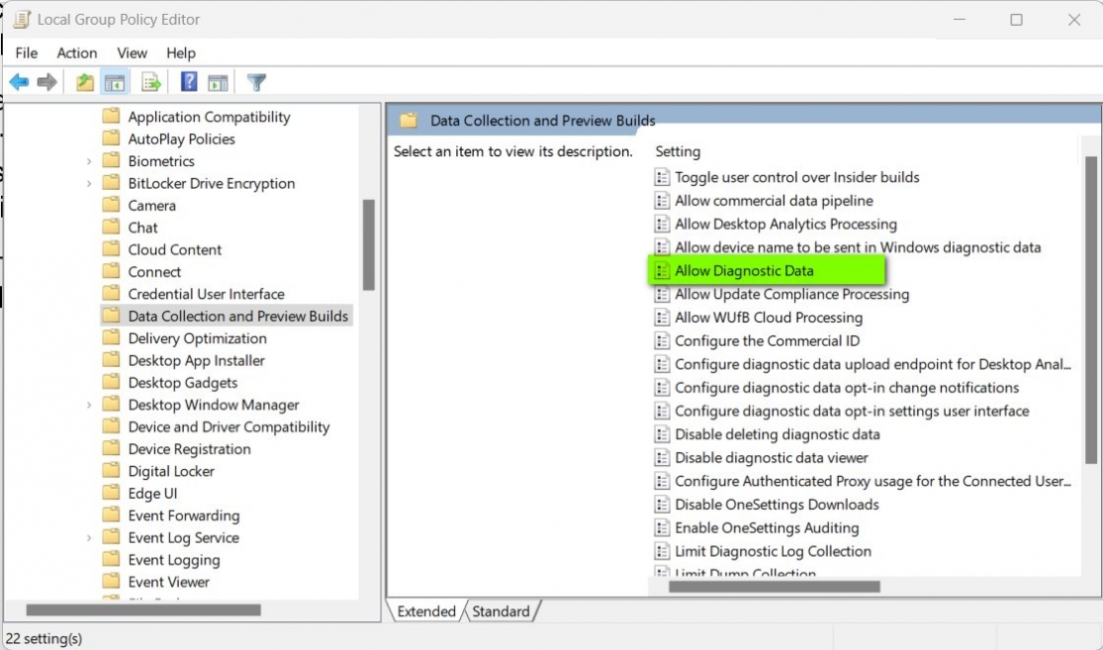This screenshot has height=650, width=1103.
Task: Switch to the Standard tab
Action: pyautogui.click(x=502, y=612)
